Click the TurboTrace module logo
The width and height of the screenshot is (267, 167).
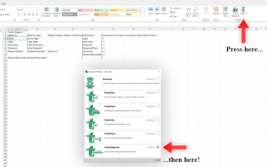(x=93, y=137)
